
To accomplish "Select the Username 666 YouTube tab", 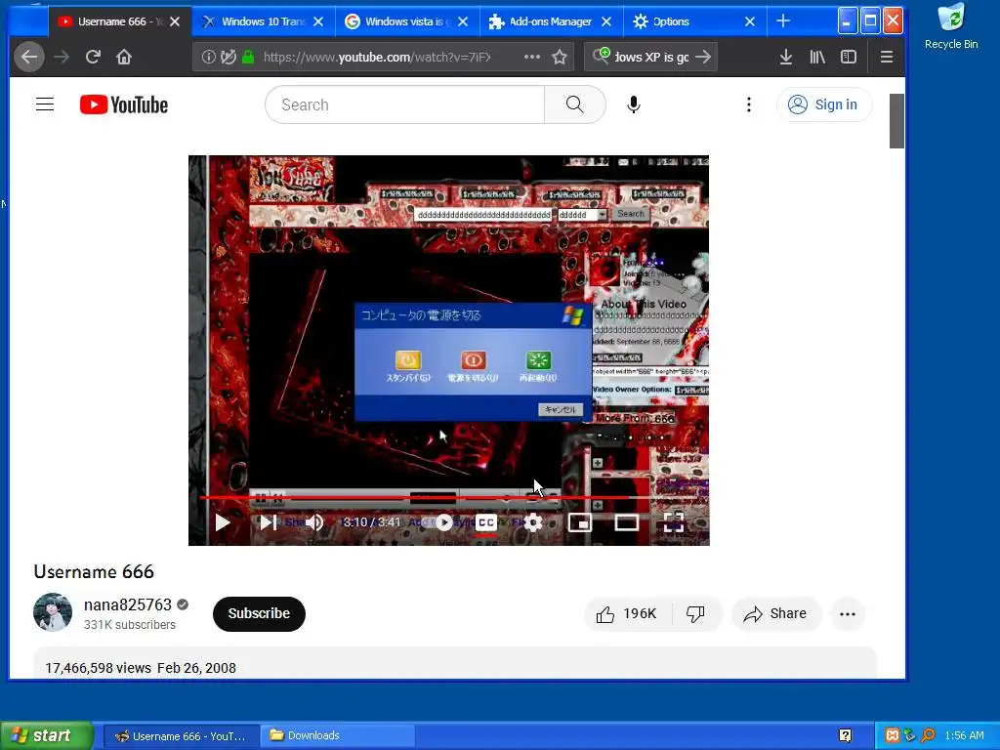I will [x=119, y=21].
